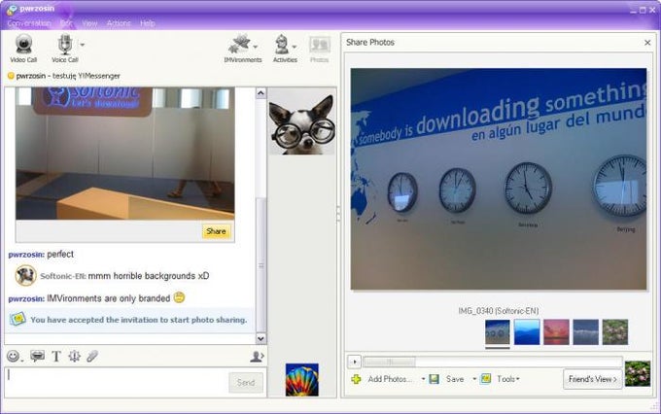Open the Activities chess piece icon

coord(282,45)
